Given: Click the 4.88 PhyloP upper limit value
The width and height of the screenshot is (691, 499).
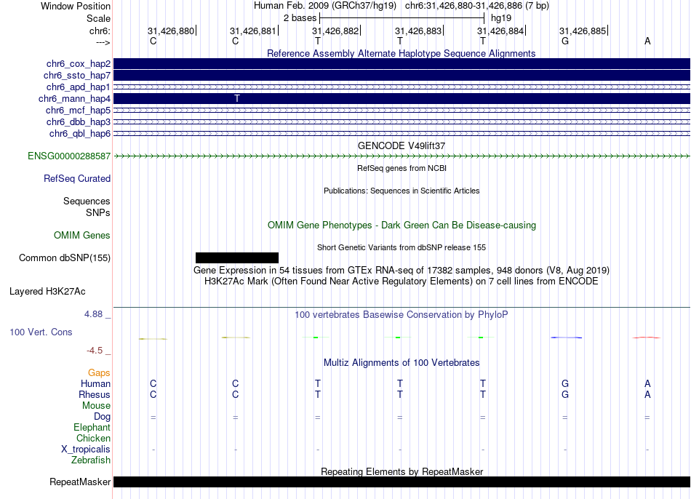Looking at the screenshot, I should click(x=93, y=314).
